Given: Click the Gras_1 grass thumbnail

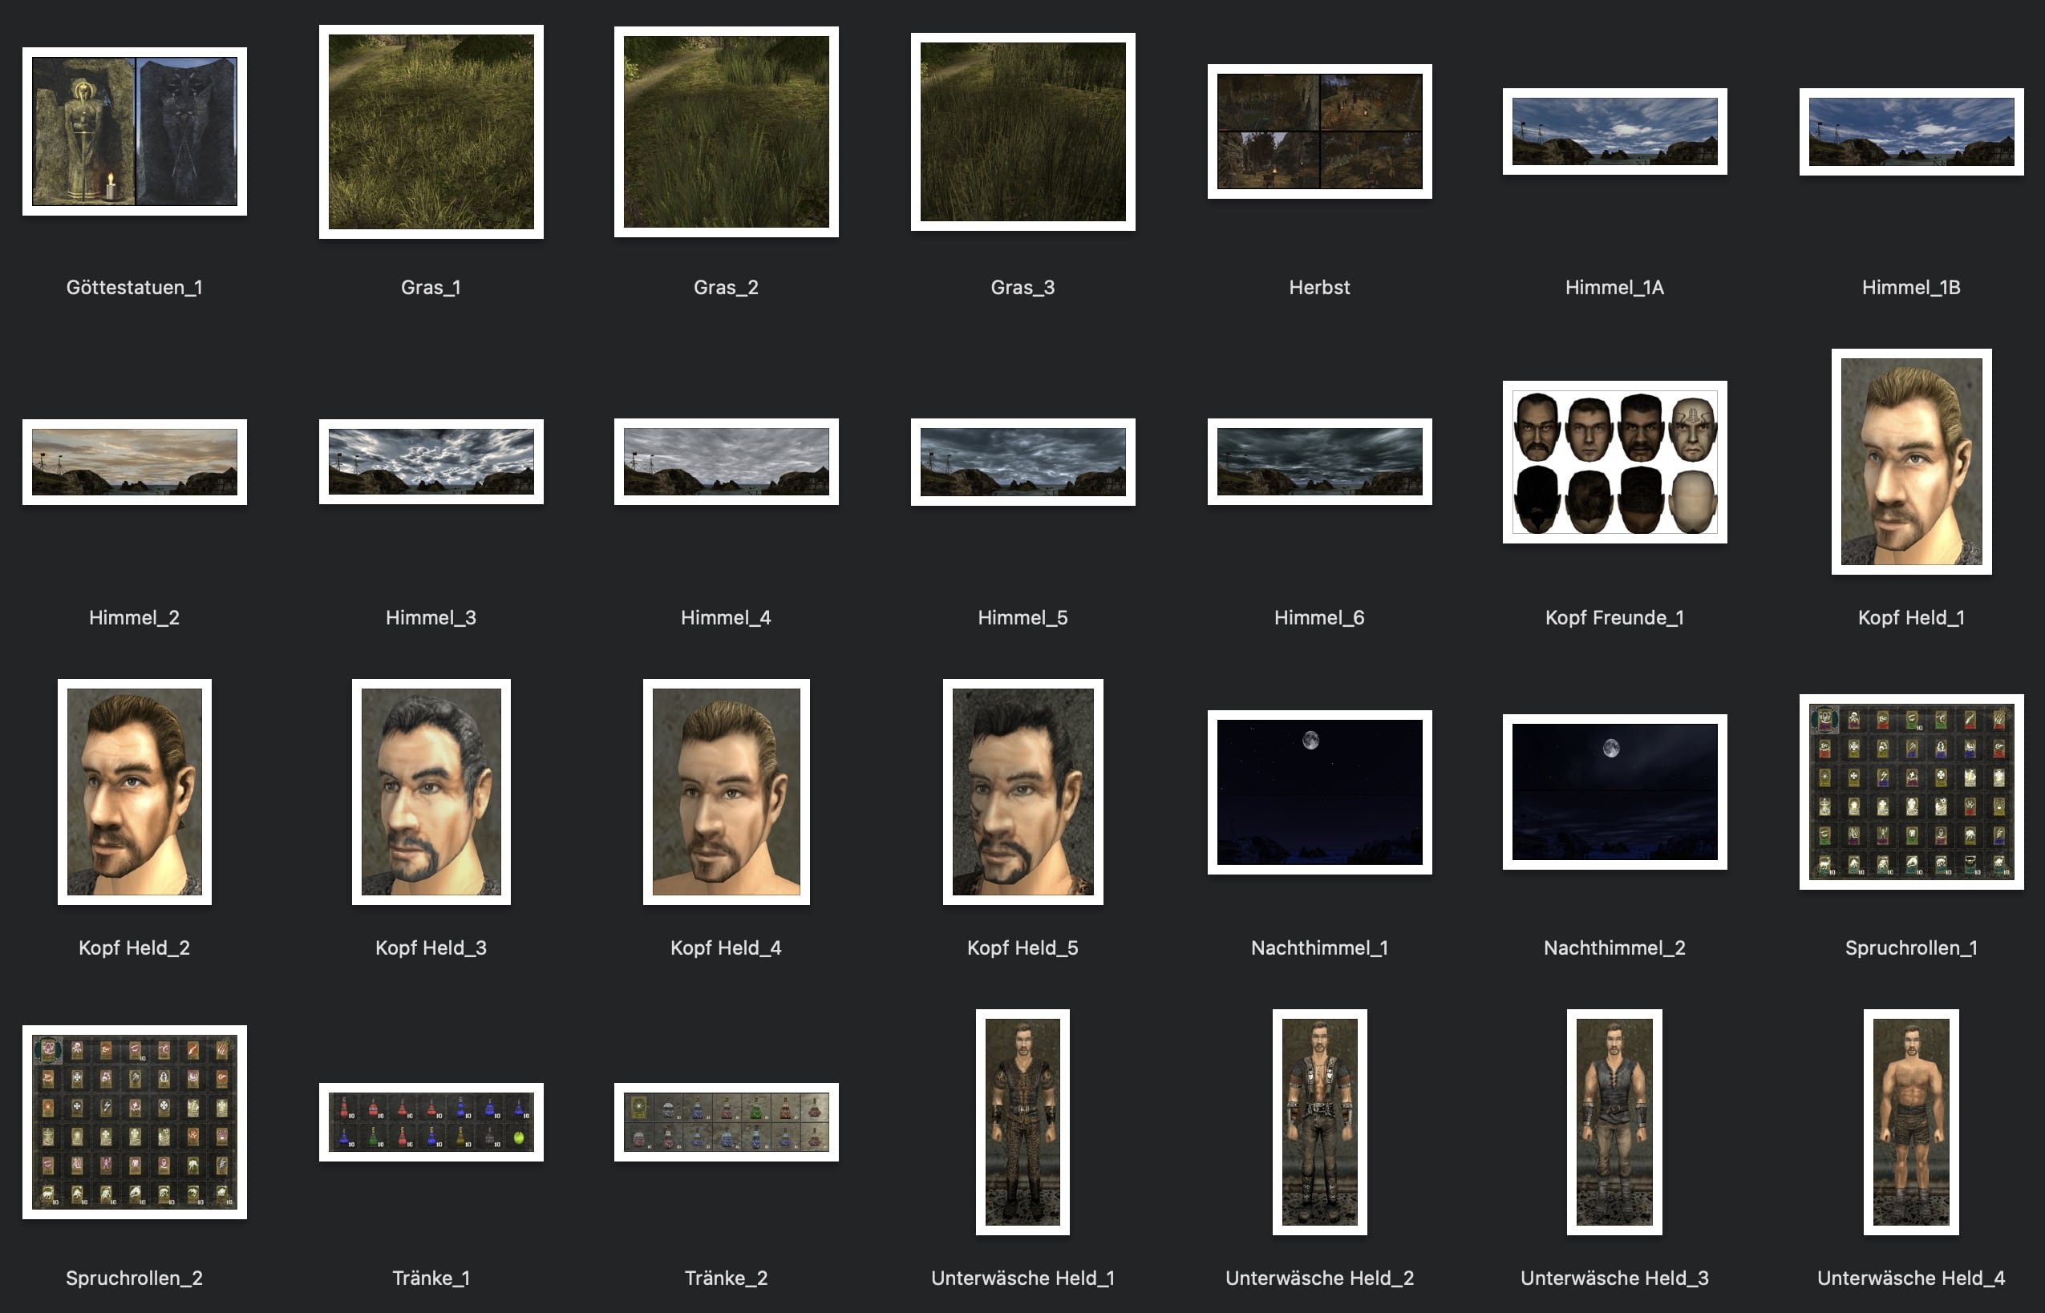Looking at the screenshot, I should (431, 131).
